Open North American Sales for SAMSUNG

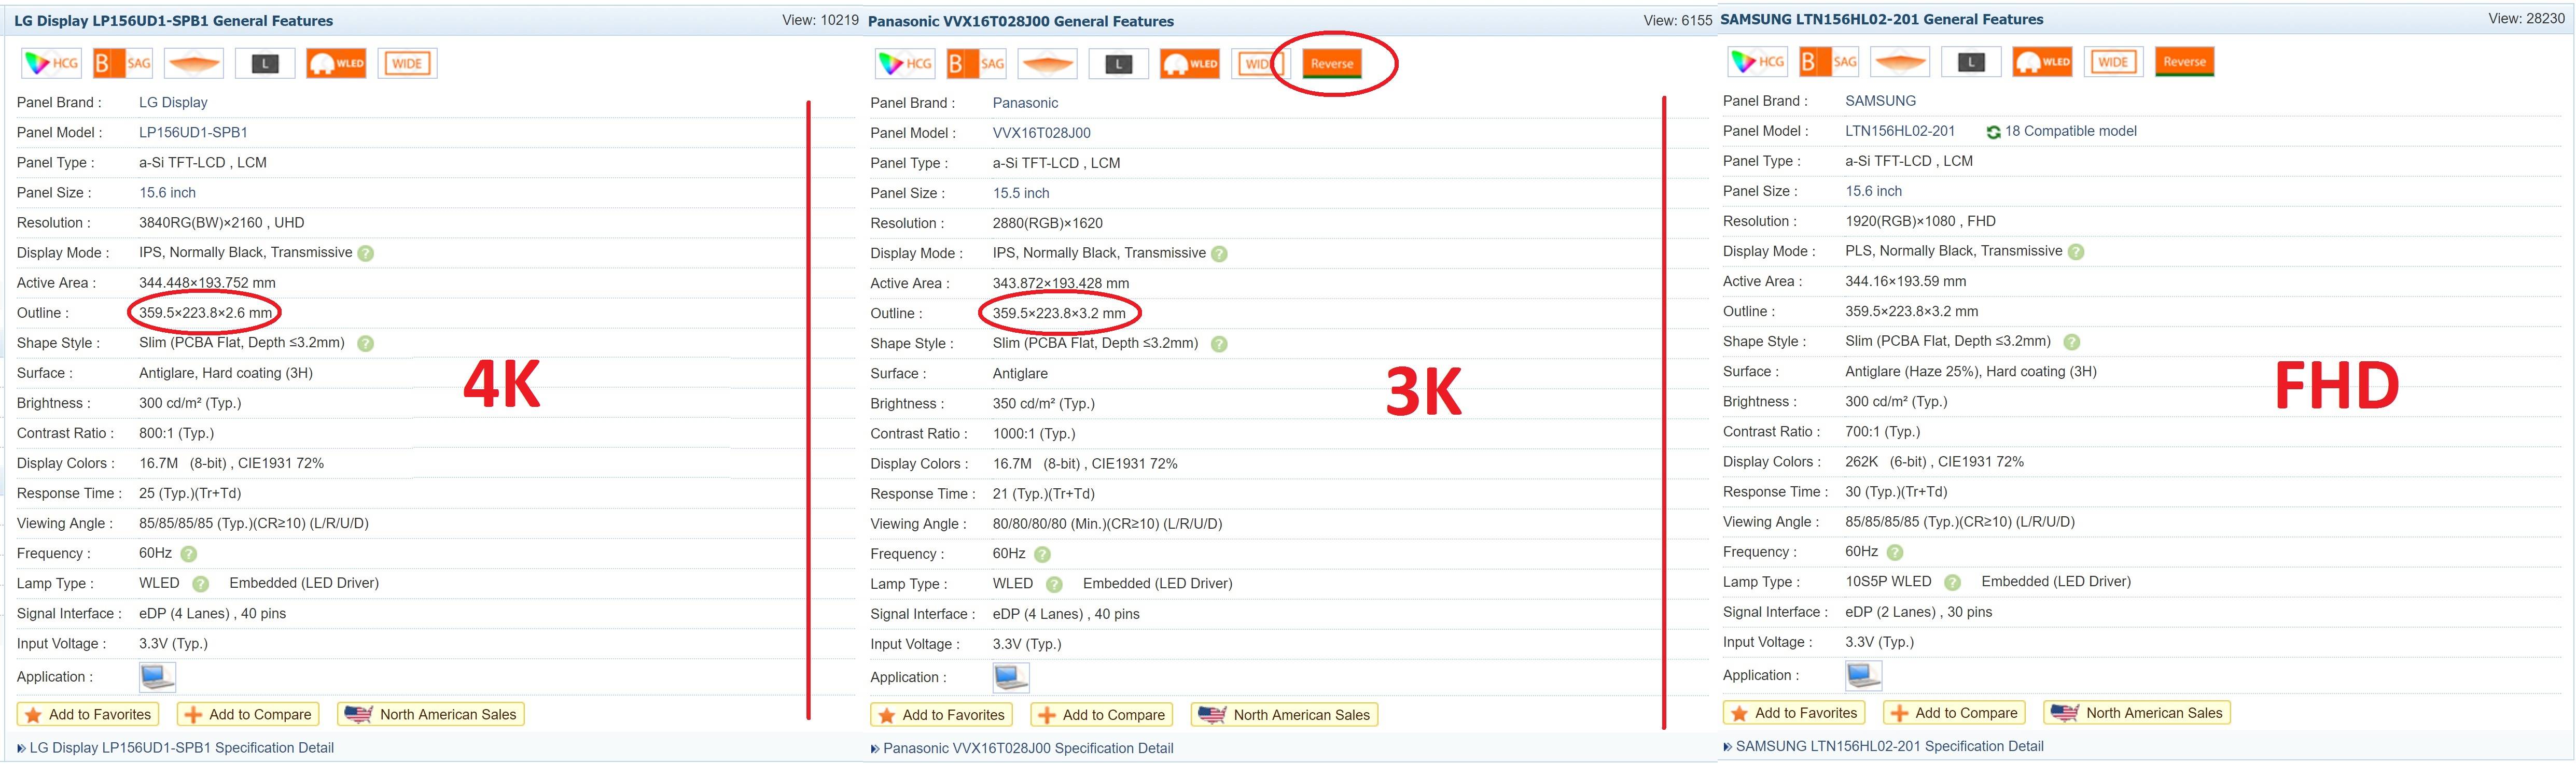click(2138, 714)
